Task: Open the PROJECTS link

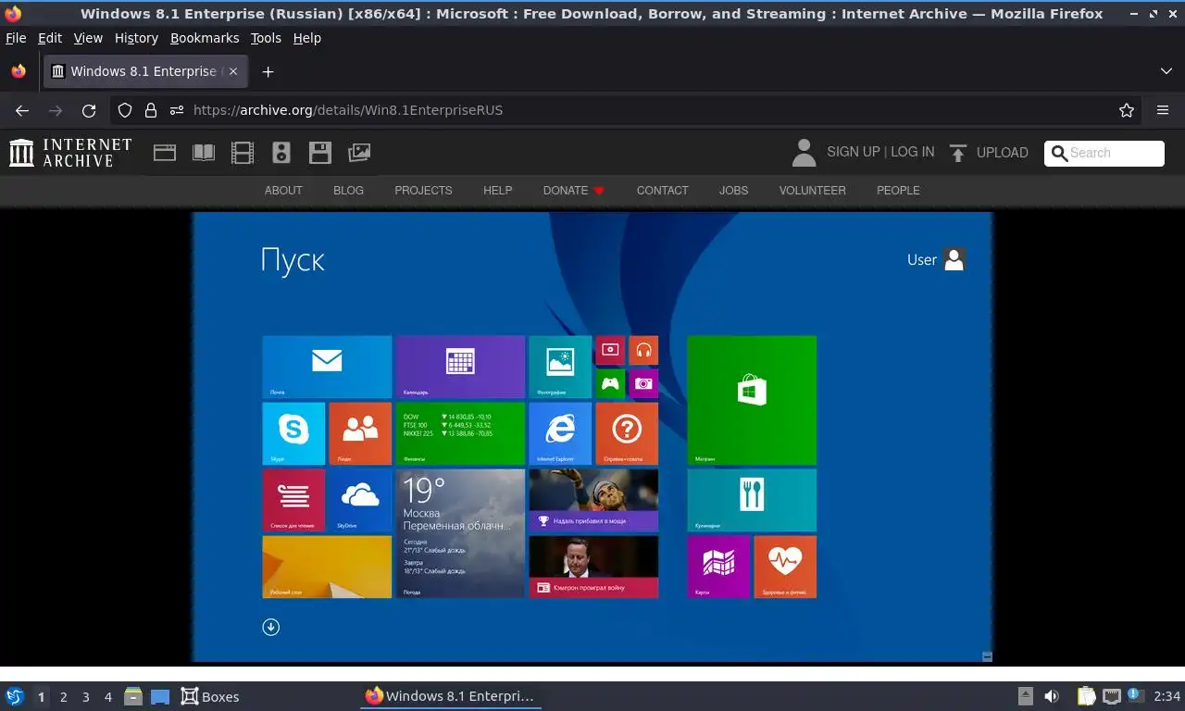Action: [x=423, y=190]
